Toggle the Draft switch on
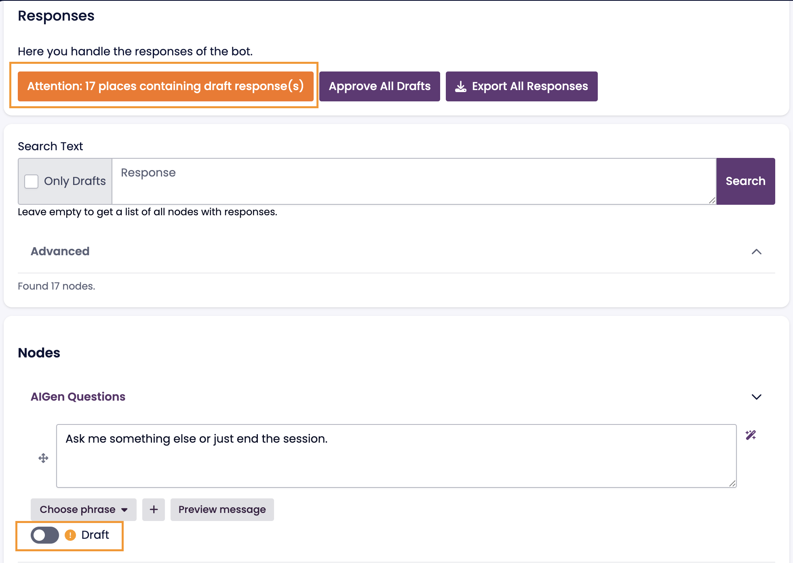Screen dimensions: 793x563 coord(45,535)
